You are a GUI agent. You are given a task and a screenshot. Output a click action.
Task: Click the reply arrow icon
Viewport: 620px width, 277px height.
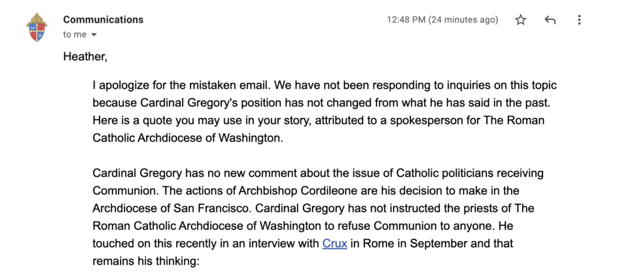point(550,20)
